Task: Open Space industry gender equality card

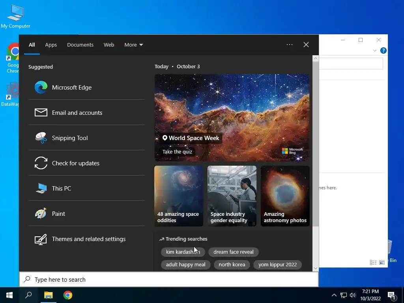Action: click(232, 196)
